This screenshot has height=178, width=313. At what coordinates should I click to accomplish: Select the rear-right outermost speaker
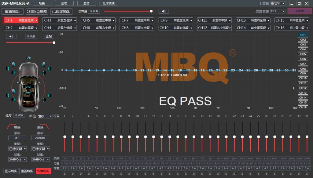pyautogui.click(x=50, y=96)
